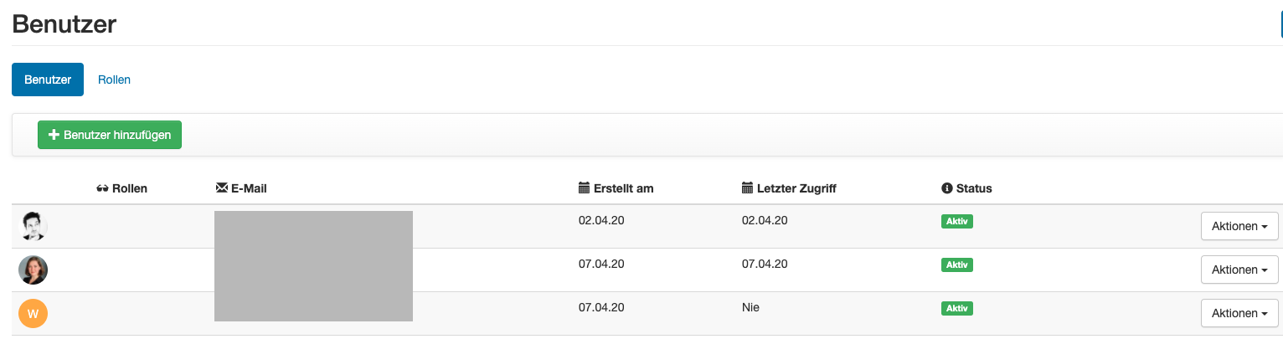1283x339 pixels.
Task: Click the info icon beside Status header
Action: (x=947, y=188)
